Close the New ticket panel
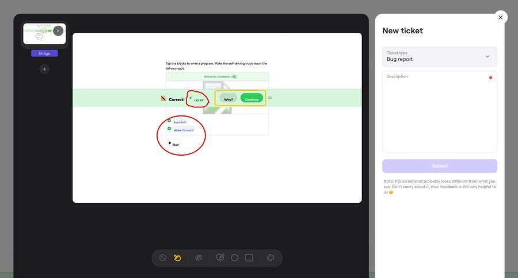 [500, 17]
